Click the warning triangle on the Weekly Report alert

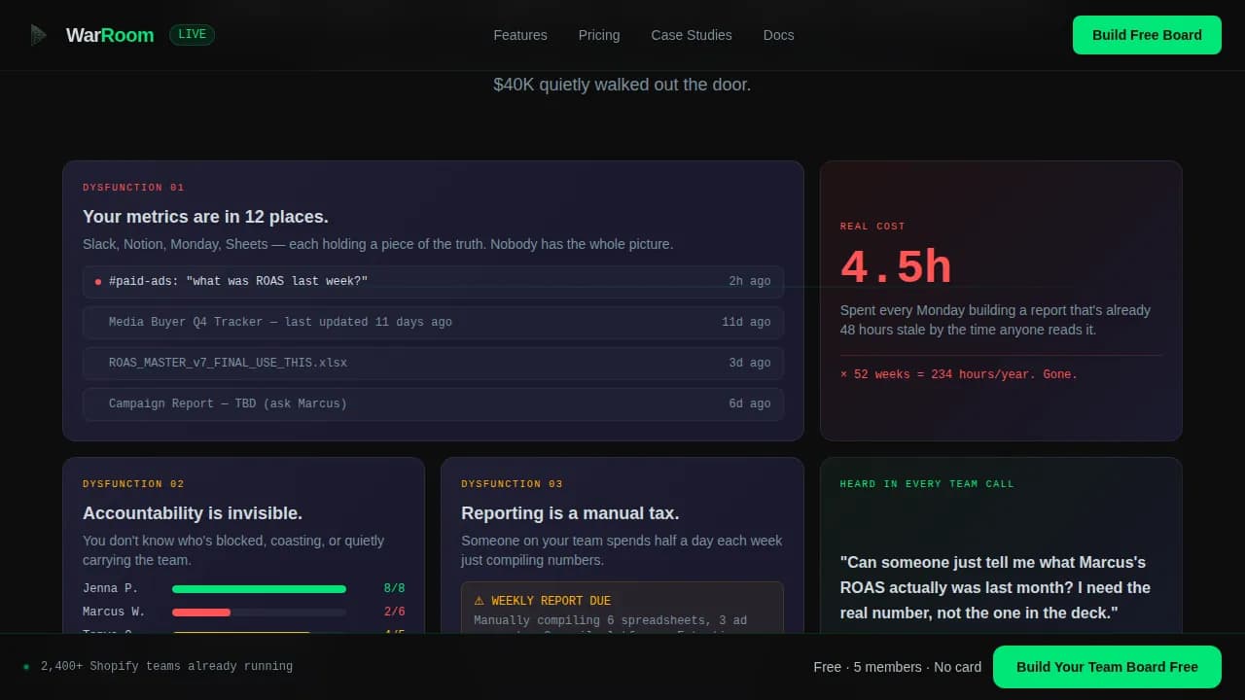click(478, 600)
